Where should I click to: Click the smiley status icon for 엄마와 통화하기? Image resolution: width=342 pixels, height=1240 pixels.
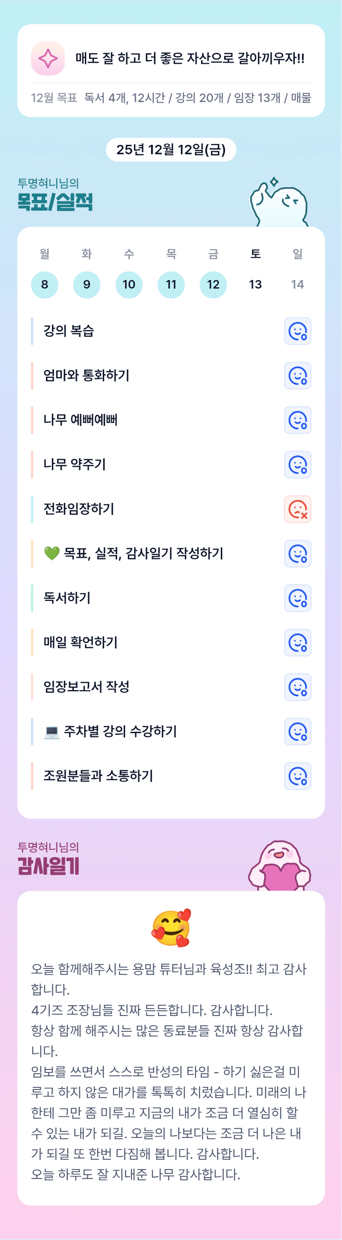pos(297,375)
